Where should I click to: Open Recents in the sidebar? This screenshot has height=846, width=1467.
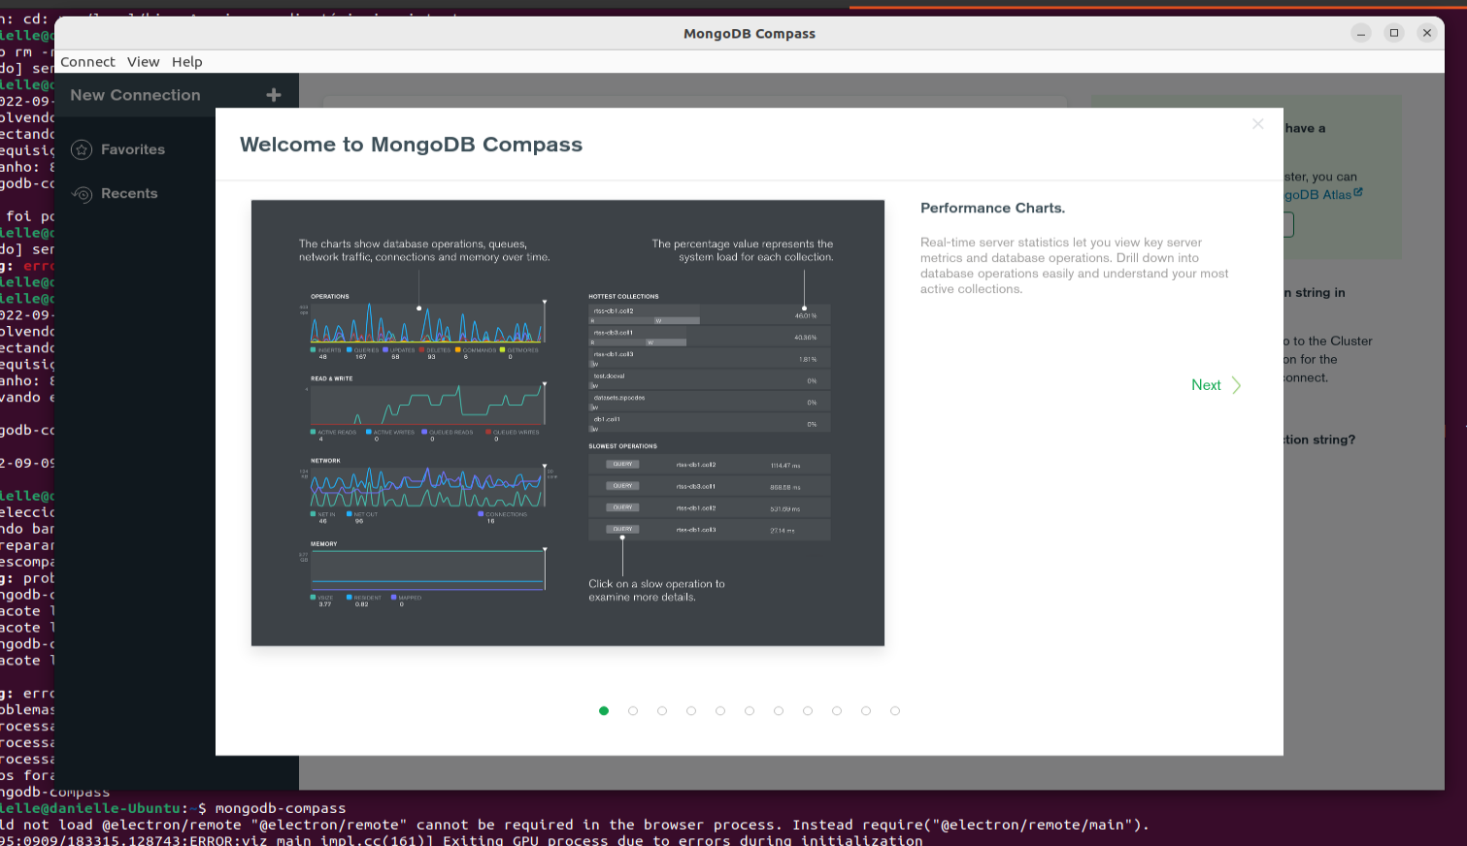[x=129, y=193]
